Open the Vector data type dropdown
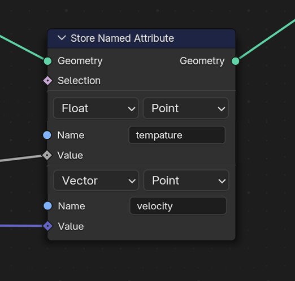Image resolution: width=295 pixels, height=281 pixels. 96,181
